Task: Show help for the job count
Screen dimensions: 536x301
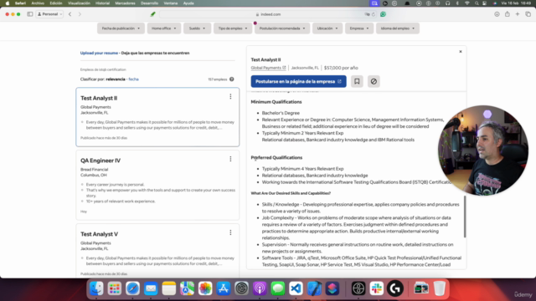Action: 232,79
